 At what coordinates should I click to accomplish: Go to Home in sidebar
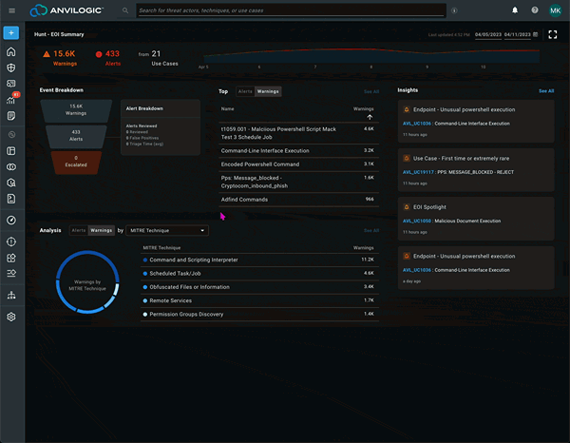11,51
